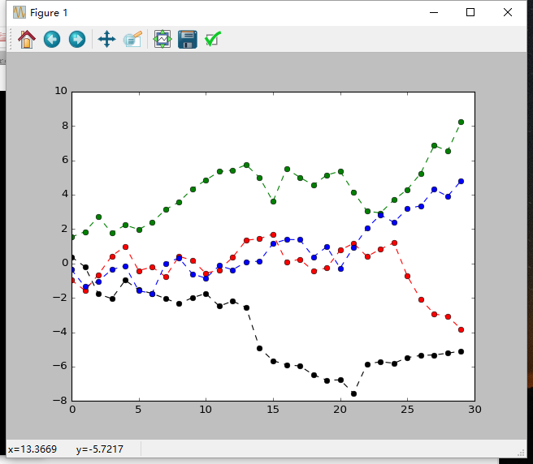This screenshot has height=464, width=533.
Task: Click the y-axis label −4
Action: (60, 332)
